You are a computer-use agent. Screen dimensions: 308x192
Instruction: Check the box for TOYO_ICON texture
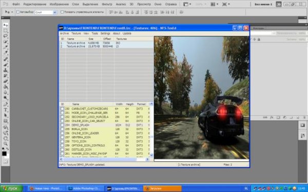tap(62, 141)
